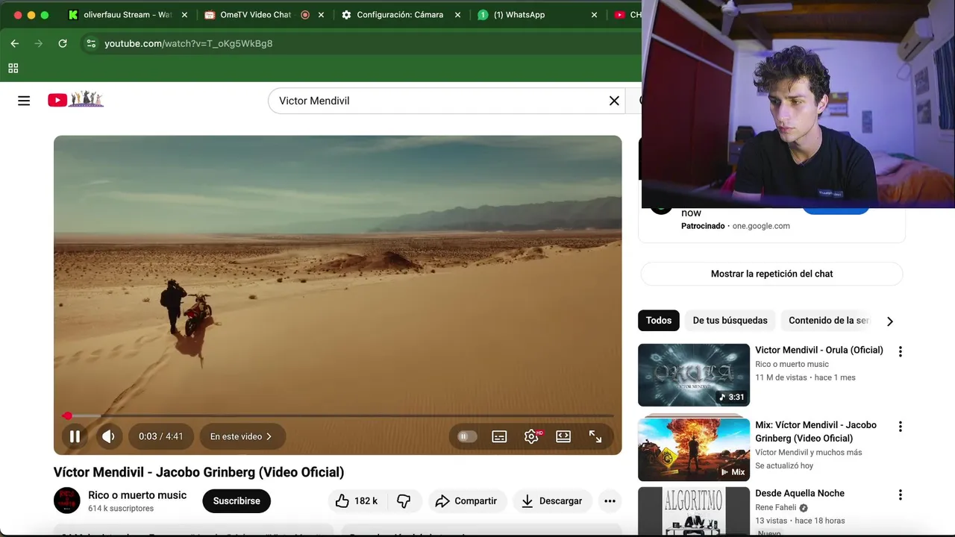This screenshot has width=955, height=537.
Task: Click the 614 k suscriptores text
Action: [x=121, y=509]
